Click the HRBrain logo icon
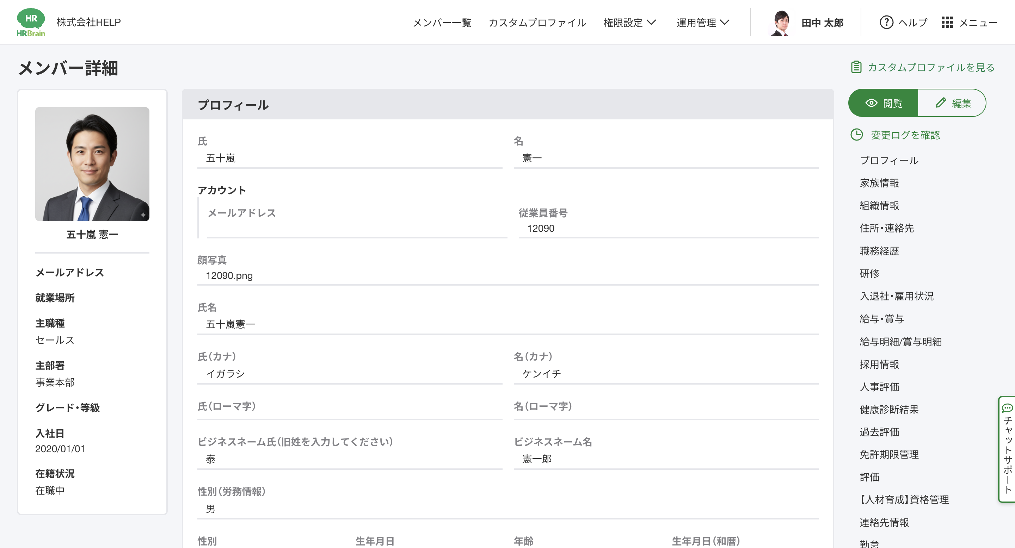This screenshot has height=548, width=1015. point(31,22)
